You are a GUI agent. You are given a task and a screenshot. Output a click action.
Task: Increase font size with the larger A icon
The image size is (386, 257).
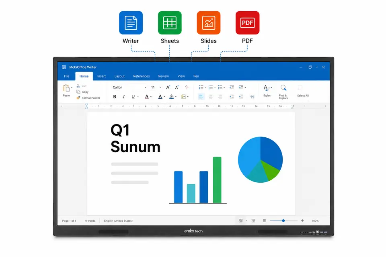(x=168, y=87)
